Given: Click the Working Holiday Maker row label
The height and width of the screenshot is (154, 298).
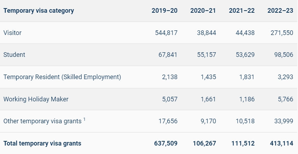Looking at the screenshot, I should coord(36,99).
